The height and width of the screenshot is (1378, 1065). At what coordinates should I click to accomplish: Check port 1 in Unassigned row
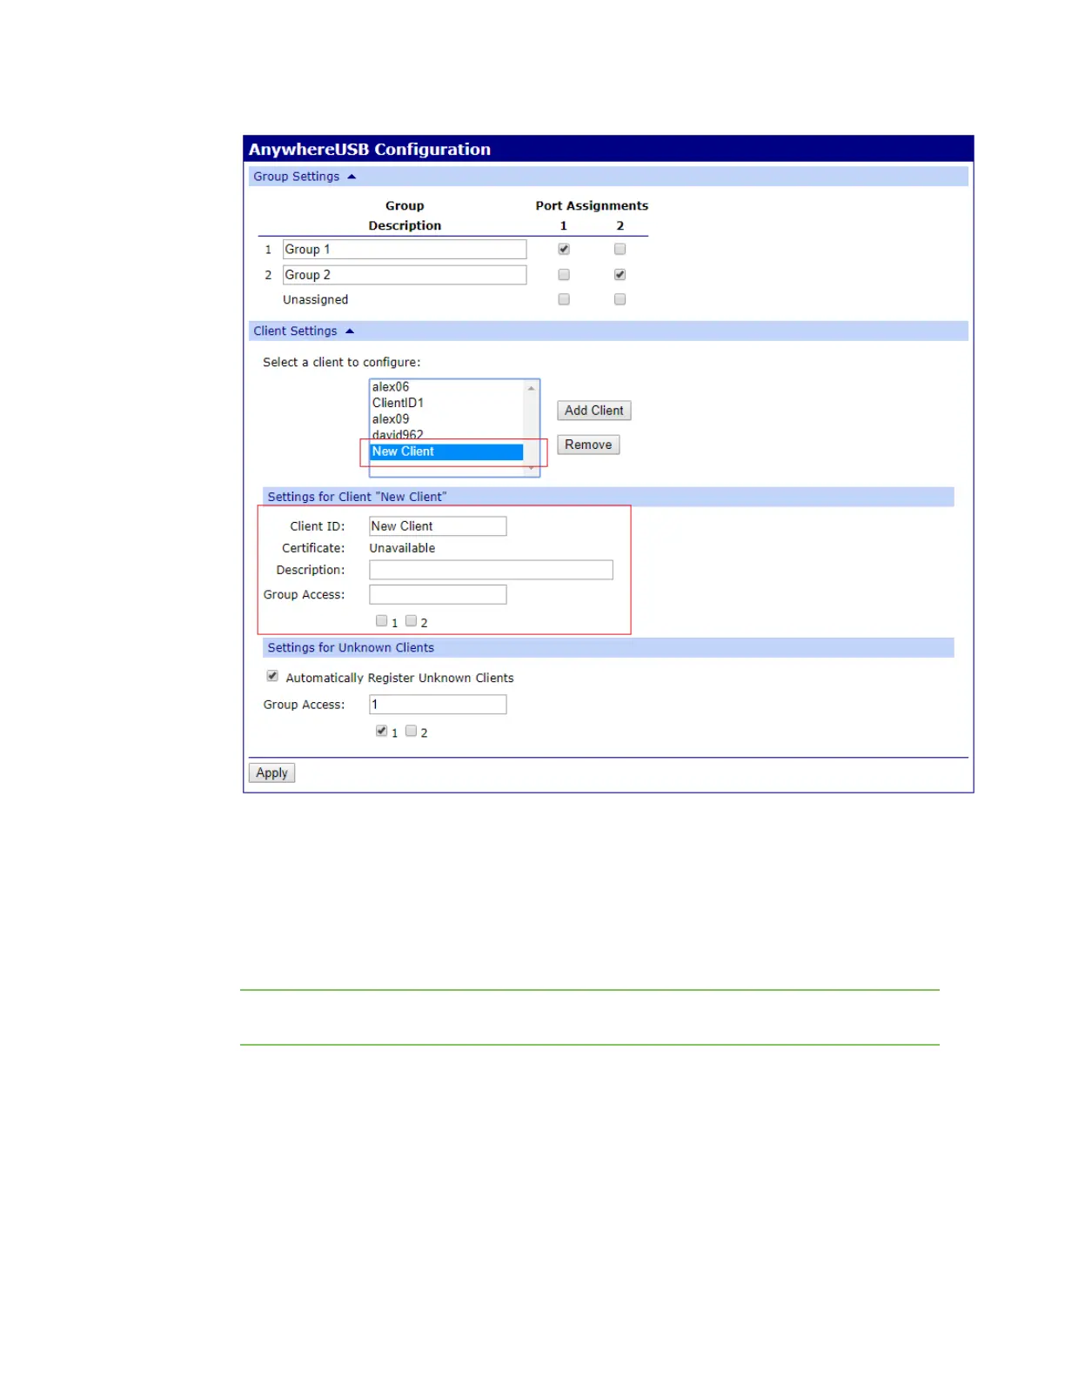(564, 299)
